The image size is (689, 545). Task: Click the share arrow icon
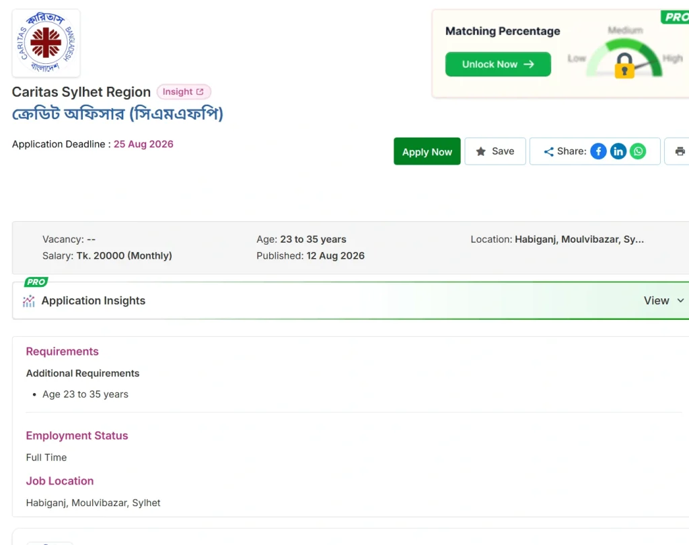pyautogui.click(x=548, y=152)
